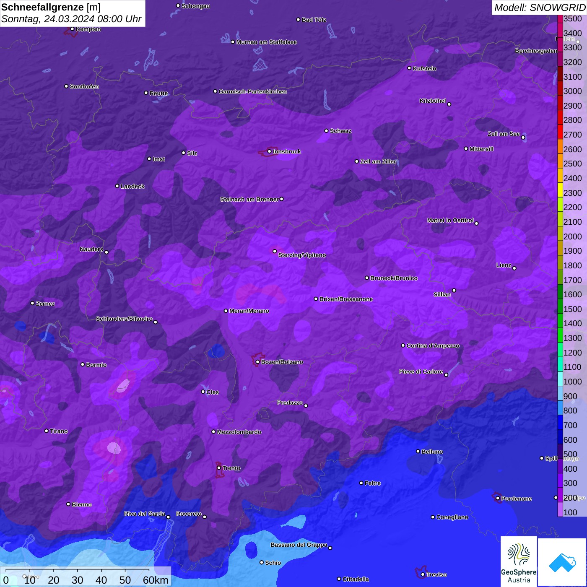The height and width of the screenshot is (587, 587).
Task: Click the Tirano location dot
Action: 47,431
